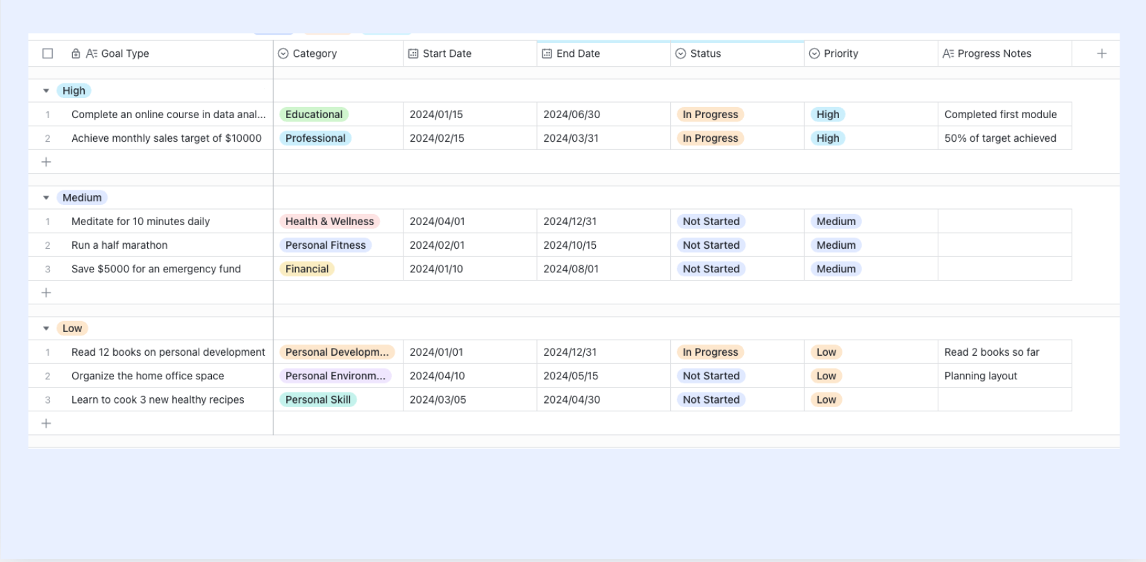Open status of the sales target row
The height and width of the screenshot is (562, 1146).
(711, 138)
